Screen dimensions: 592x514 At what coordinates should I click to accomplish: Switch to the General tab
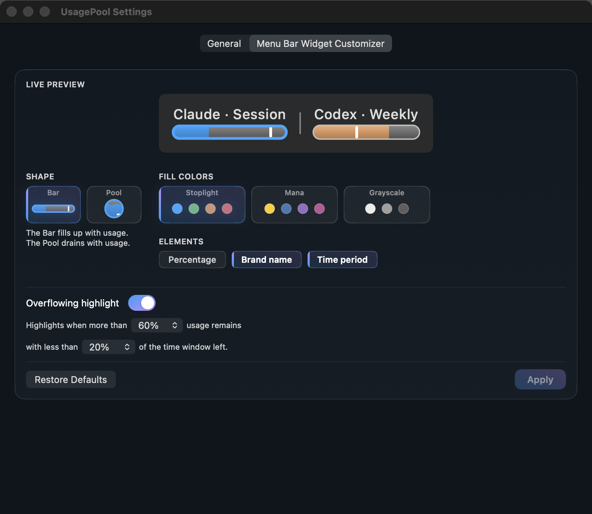[x=224, y=43]
